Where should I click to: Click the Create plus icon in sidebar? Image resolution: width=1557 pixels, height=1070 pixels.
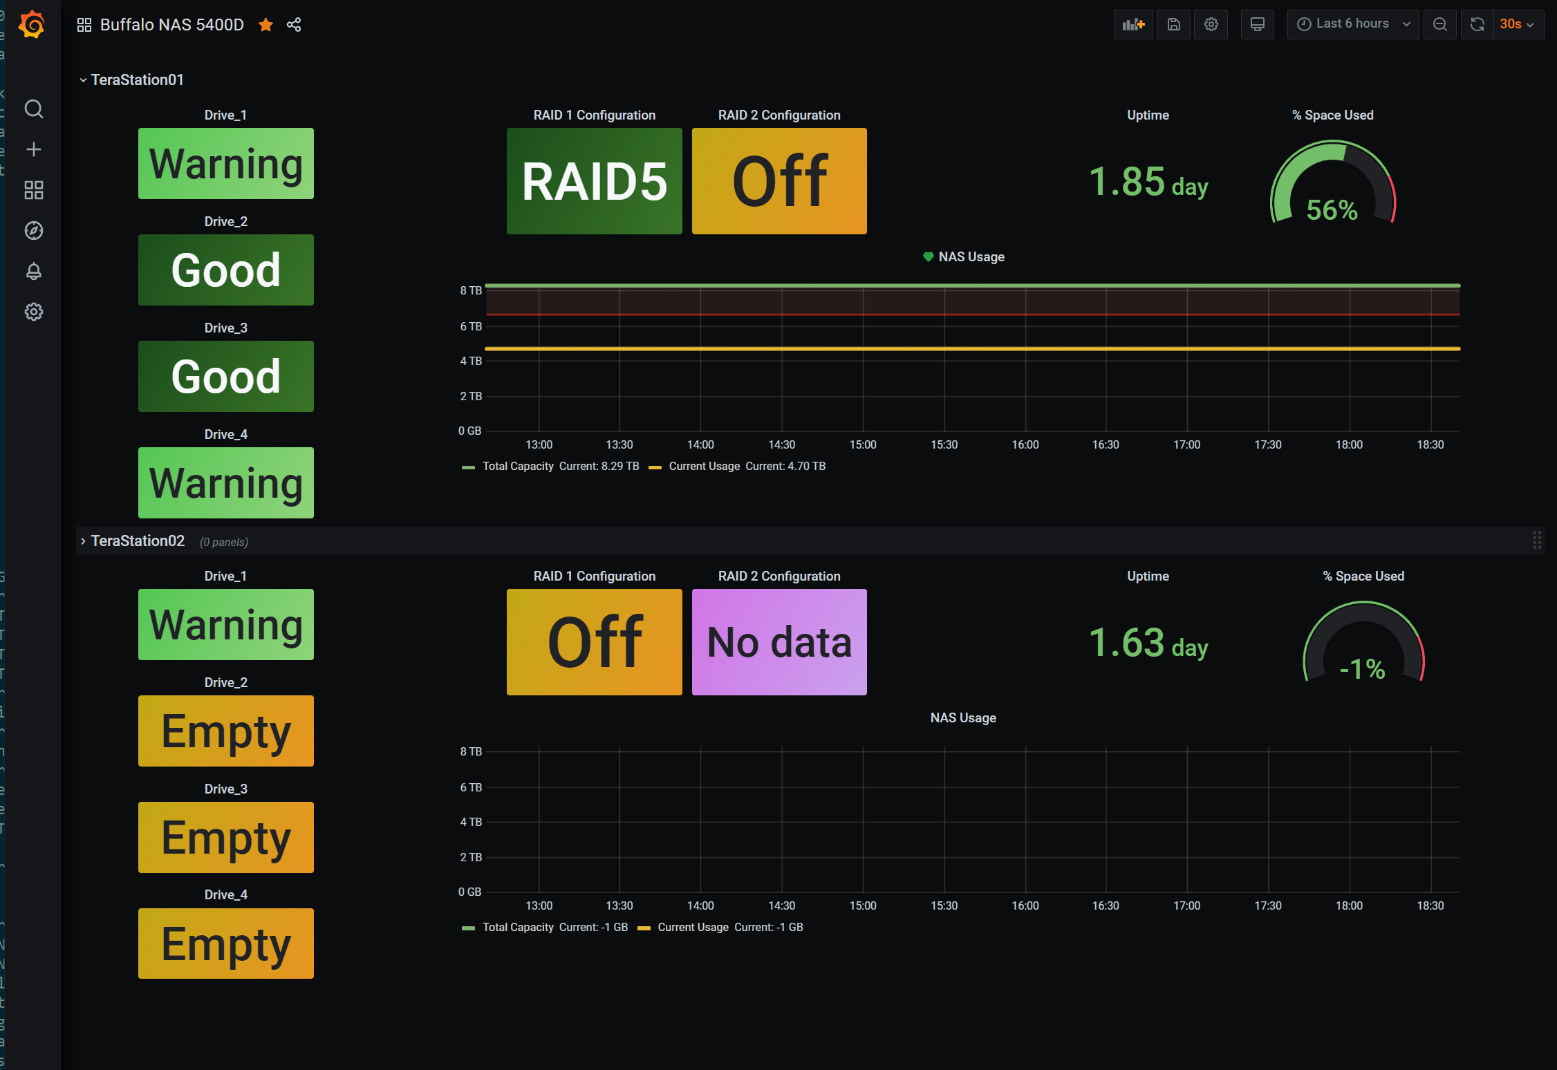33,149
